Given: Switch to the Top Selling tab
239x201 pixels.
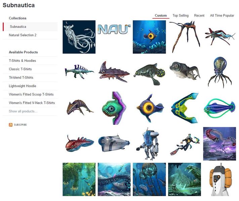Looking at the screenshot, I should pyautogui.click(x=181, y=15).
